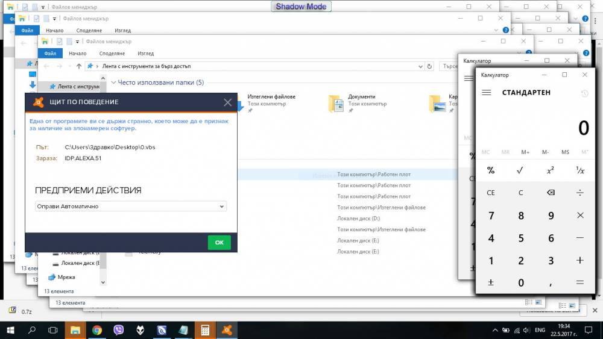Click the minus operator key
Viewport: 603px width, 339px height.
tap(580, 238)
